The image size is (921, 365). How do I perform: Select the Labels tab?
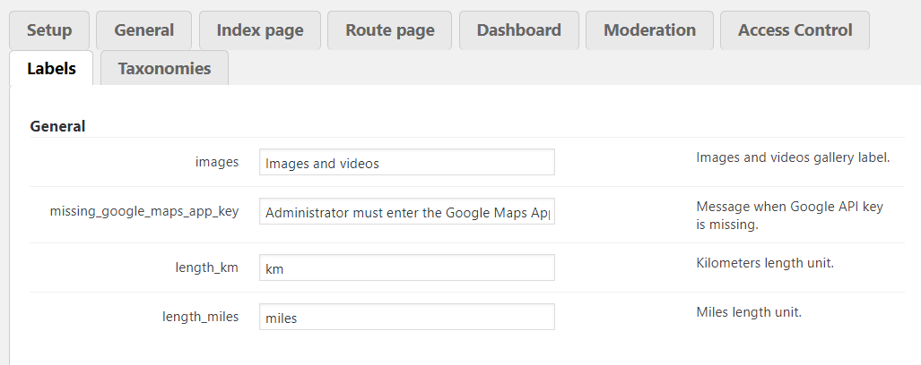51,68
